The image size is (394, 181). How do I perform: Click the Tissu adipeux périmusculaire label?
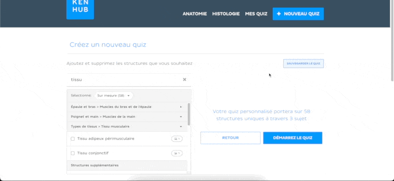pos(106,139)
